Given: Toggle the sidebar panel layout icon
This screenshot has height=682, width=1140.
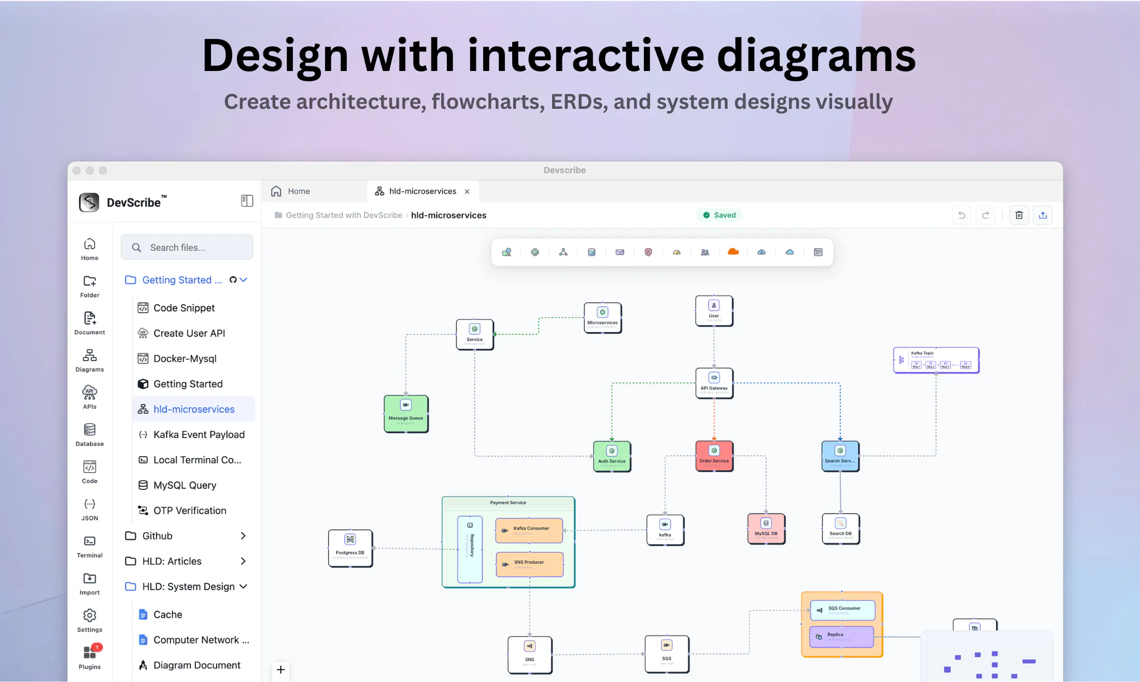Looking at the screenshot, I should tap(247, 201).
